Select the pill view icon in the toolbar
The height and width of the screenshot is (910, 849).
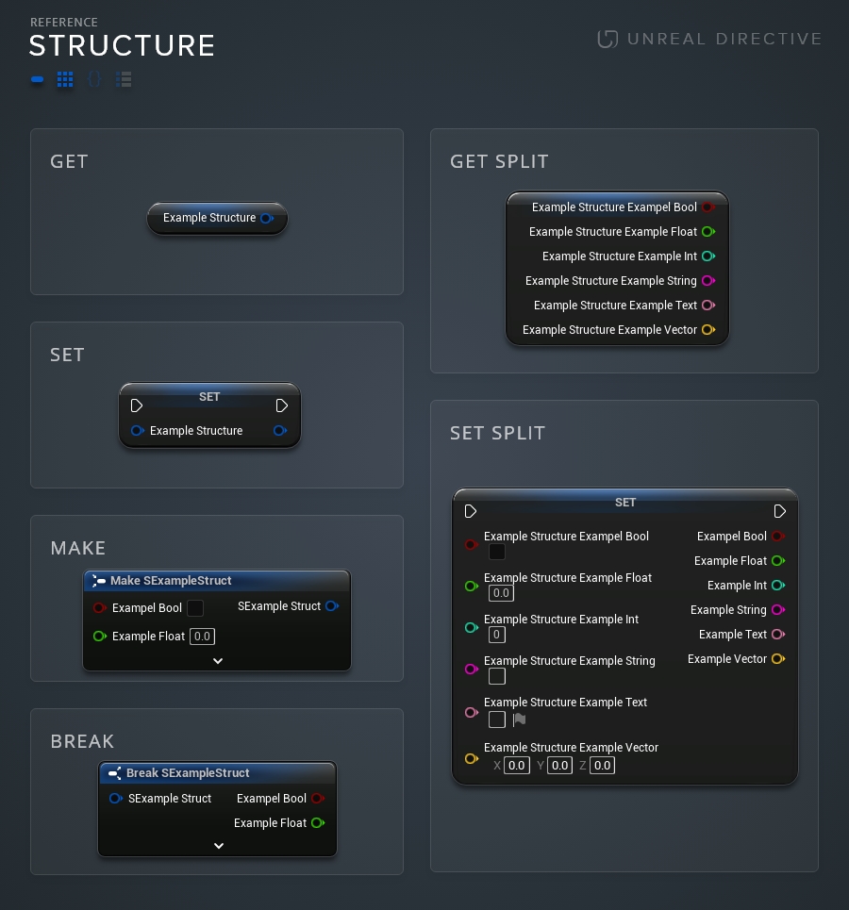tap(37, 79)
